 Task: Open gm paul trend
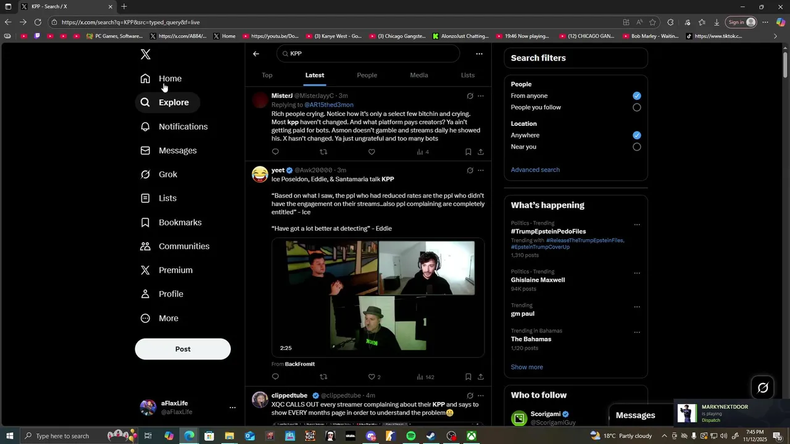tap(523, 314)
